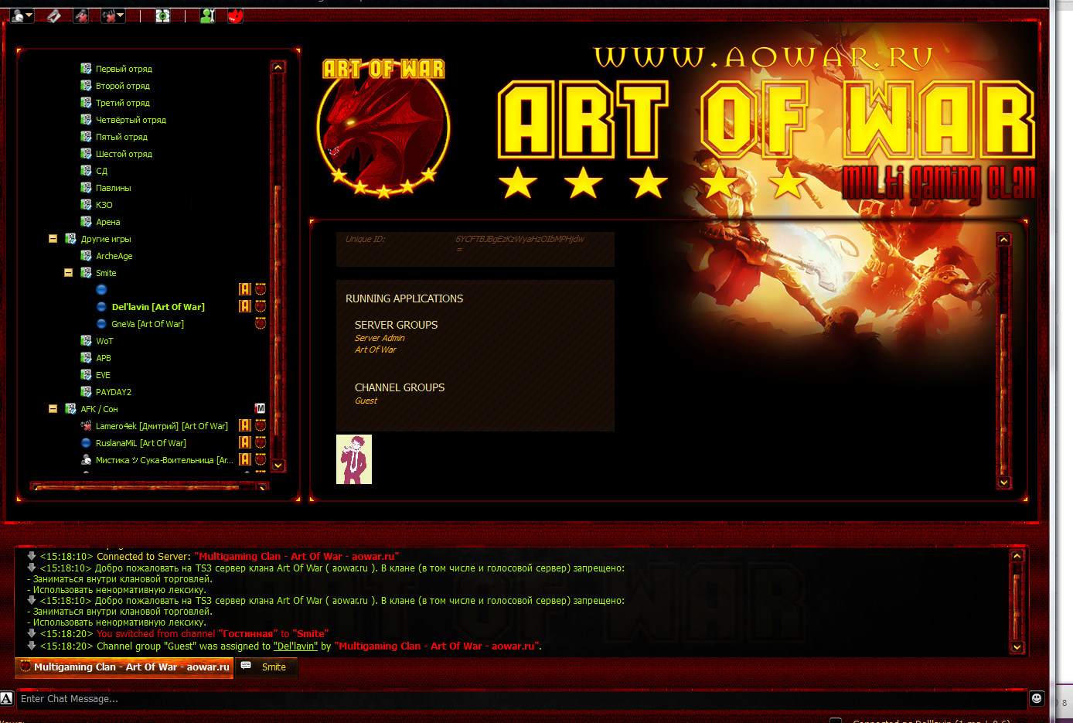
Task: Click the text format A icon
Action: pyautogui.click(x=6, y=698)
